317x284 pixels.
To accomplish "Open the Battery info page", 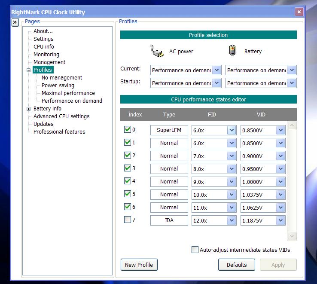I will point(47,108).
